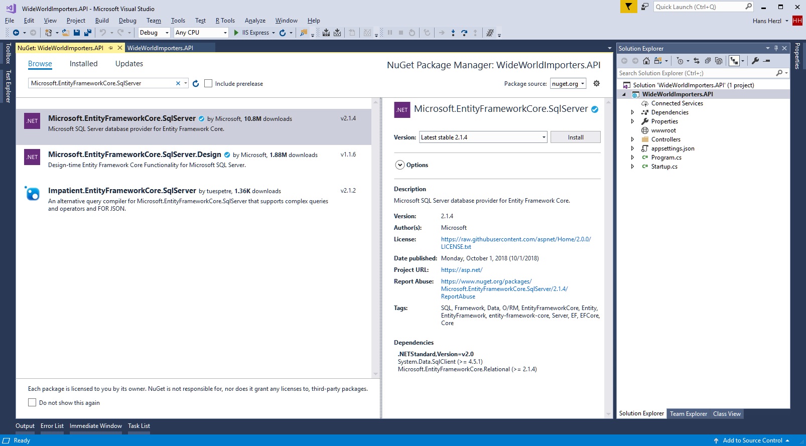Expand the Options section
Viewport: 806px width, 446px height.
400,165
